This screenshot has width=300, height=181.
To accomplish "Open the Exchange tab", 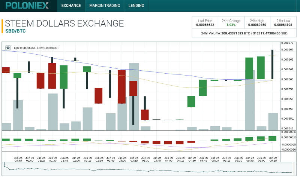I will (71, 6).
